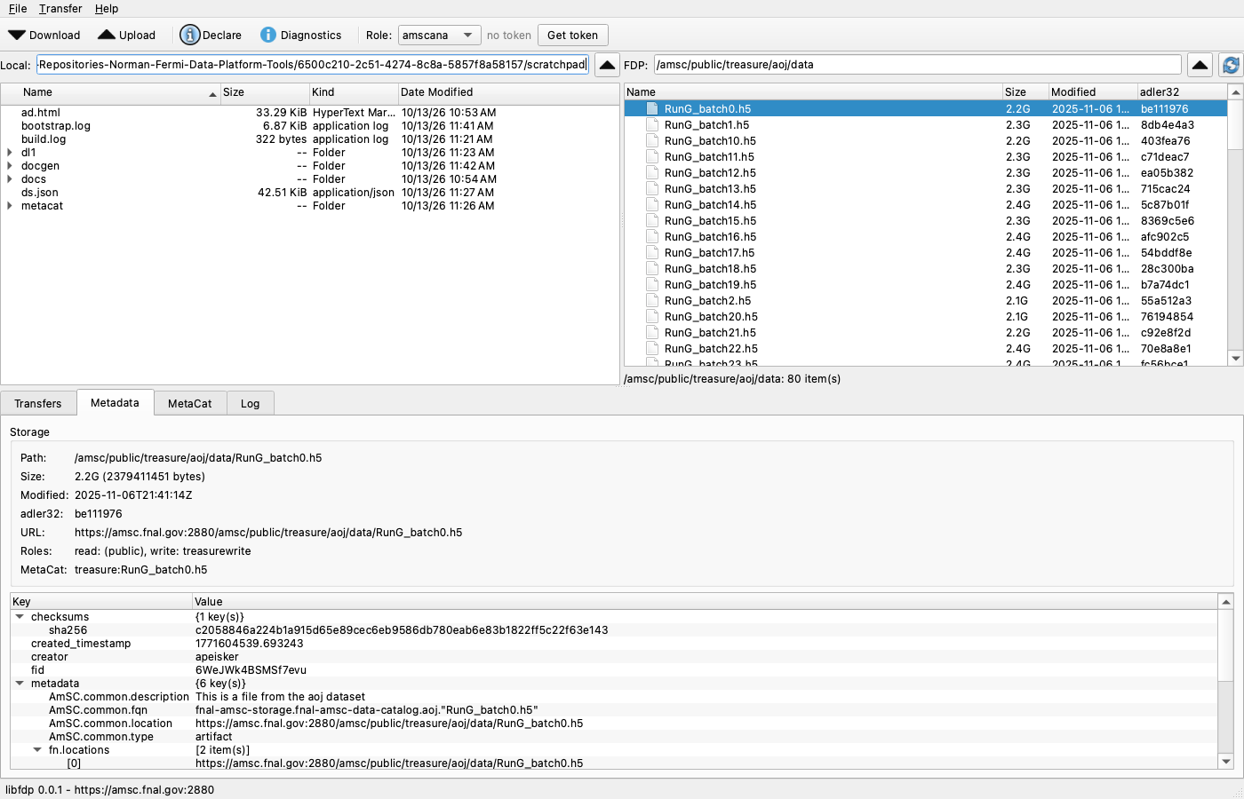Open the Role dropdown showing amscana

pos(439,36)
